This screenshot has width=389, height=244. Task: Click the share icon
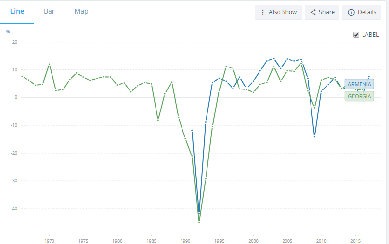[313, 12]
